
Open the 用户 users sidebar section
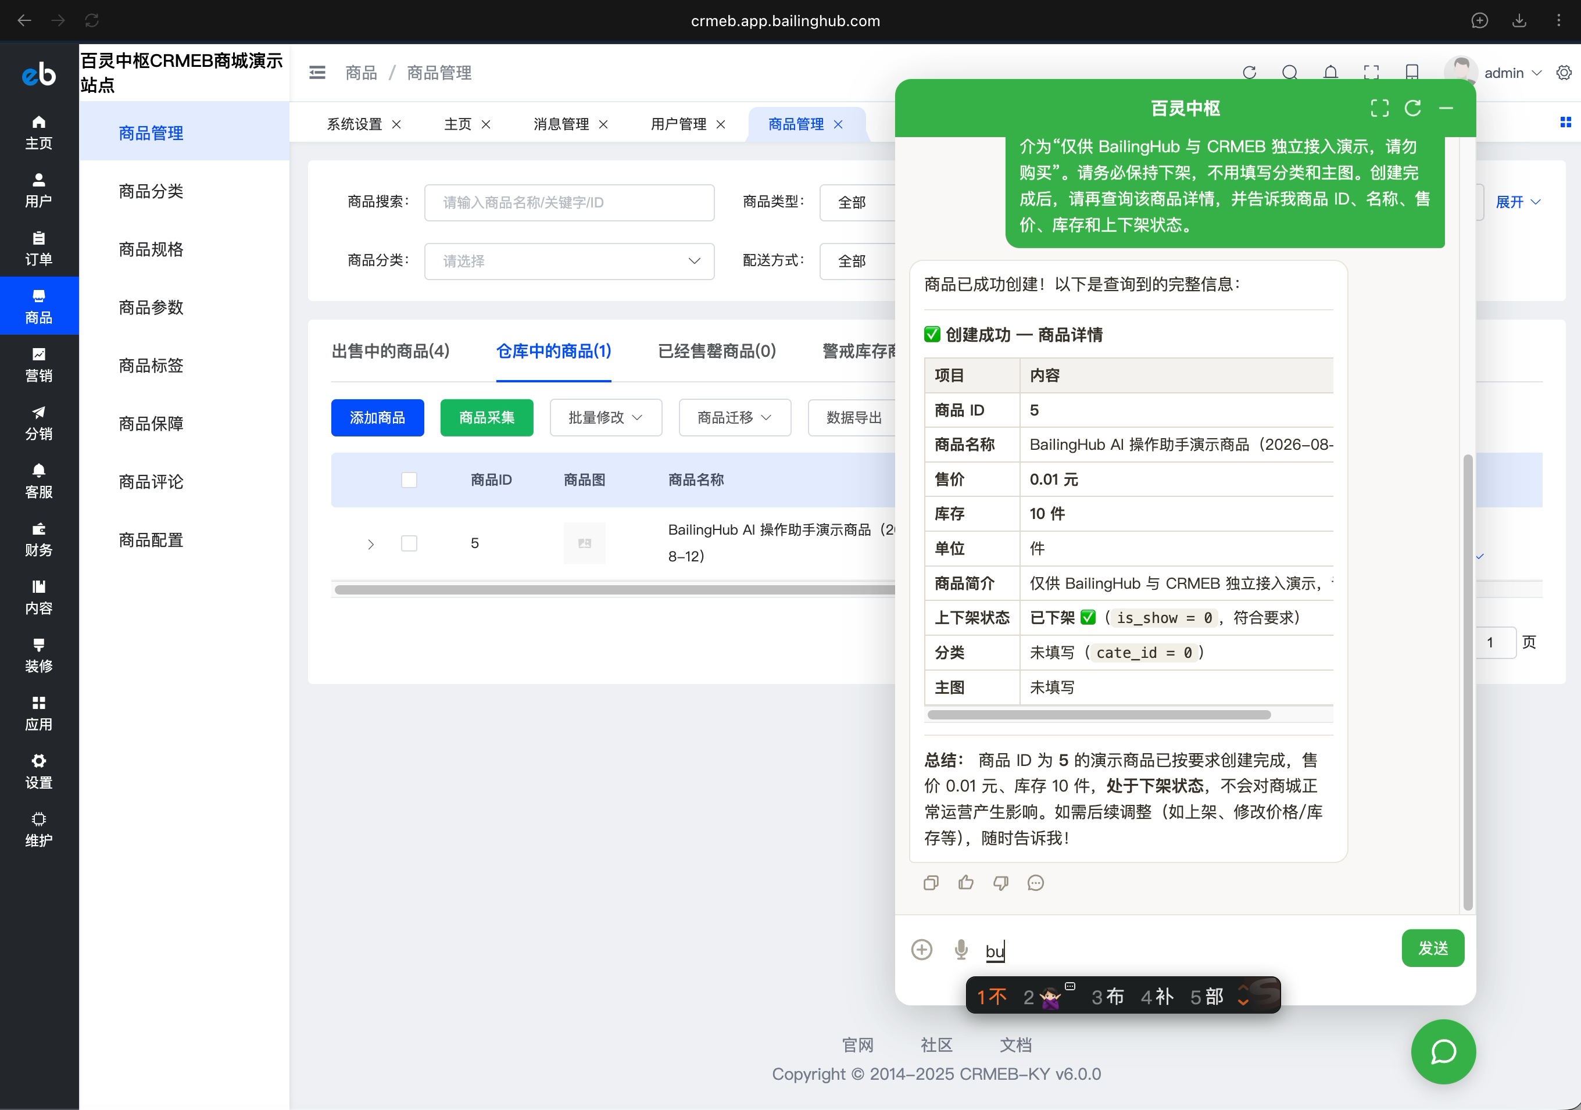(38, 190)
